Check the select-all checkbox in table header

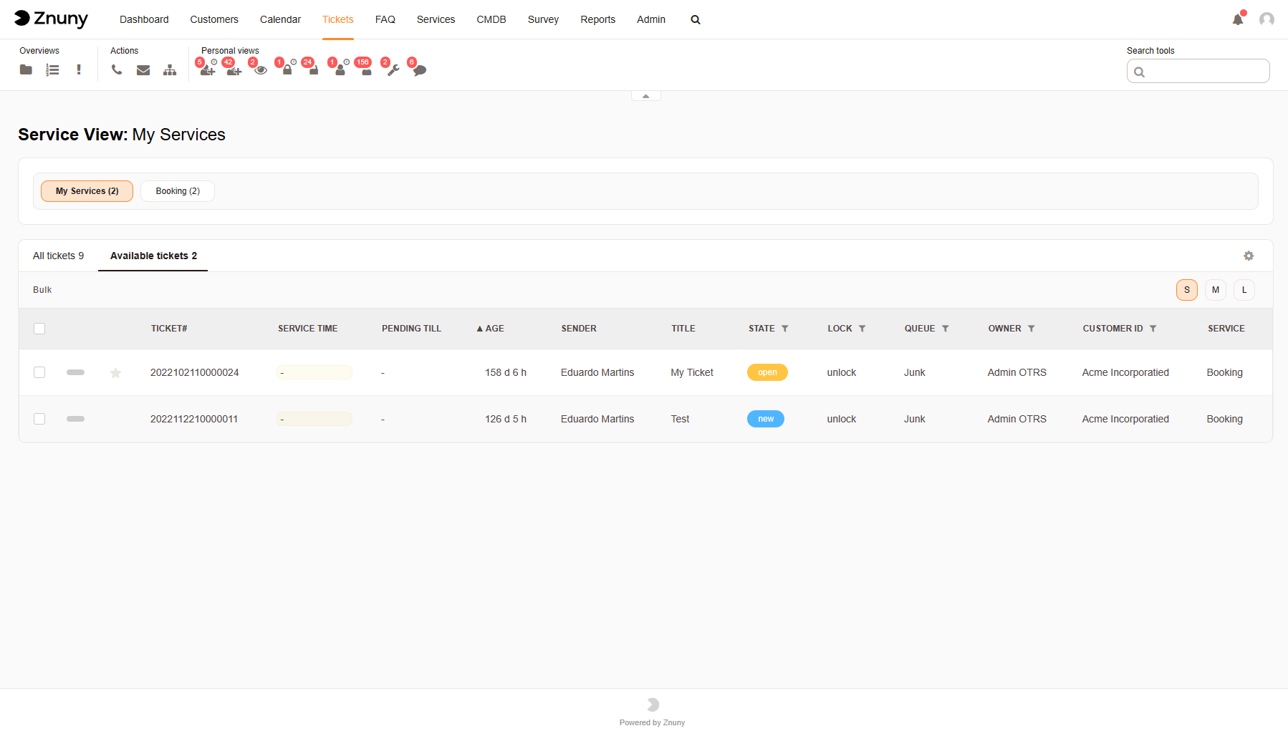39,329
